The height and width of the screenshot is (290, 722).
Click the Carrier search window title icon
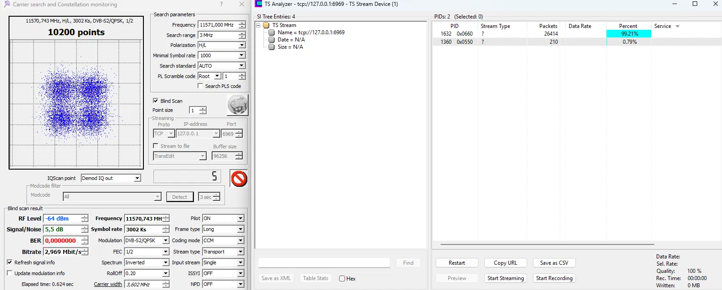tap(7, 4)
